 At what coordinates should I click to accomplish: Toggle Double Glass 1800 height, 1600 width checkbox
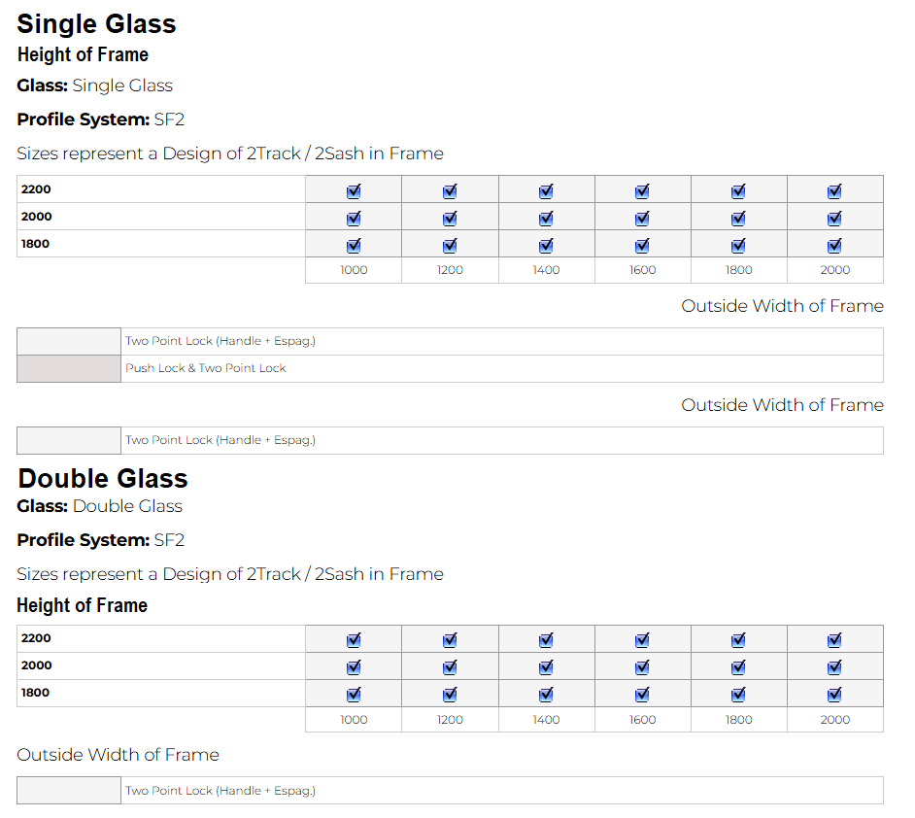click(642, 694)
